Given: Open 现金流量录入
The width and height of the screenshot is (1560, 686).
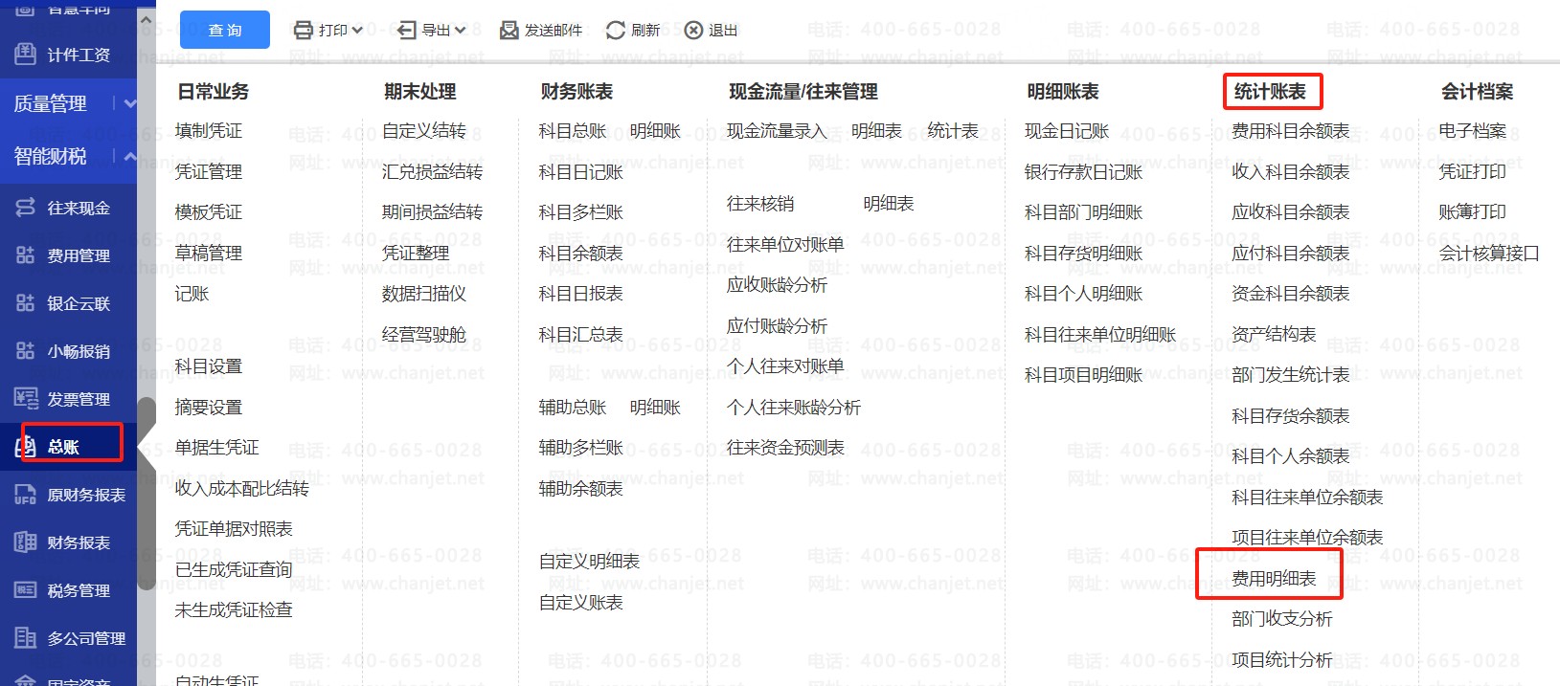Looking at the screenshot, I should (x=777, y=131).
